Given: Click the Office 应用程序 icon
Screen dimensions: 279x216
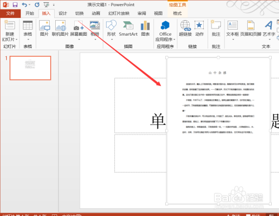Looking at the screenshot, I should point(165,25).
